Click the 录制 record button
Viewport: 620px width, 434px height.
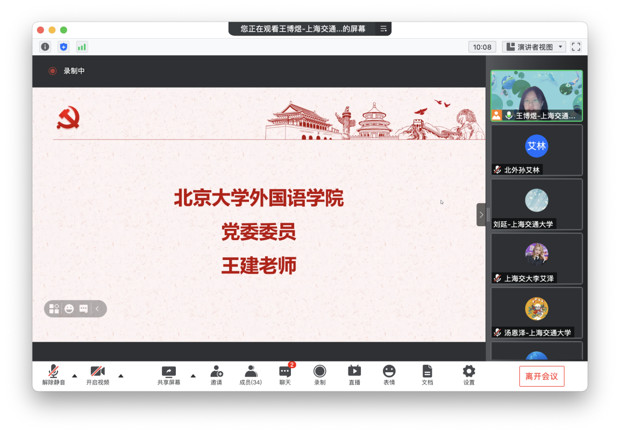click(x=319, y=375)
